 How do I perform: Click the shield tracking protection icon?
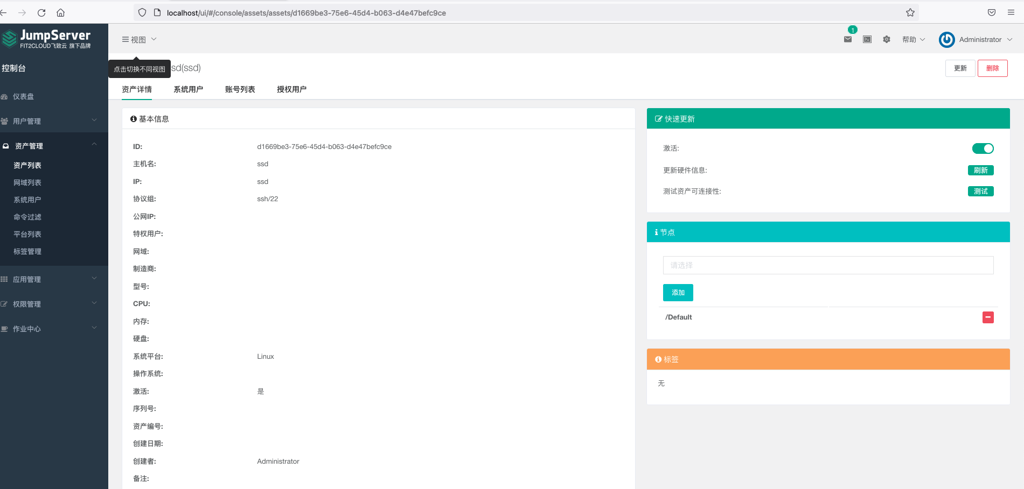tap(142, 12)
